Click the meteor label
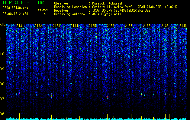 (x=43, y=9)
